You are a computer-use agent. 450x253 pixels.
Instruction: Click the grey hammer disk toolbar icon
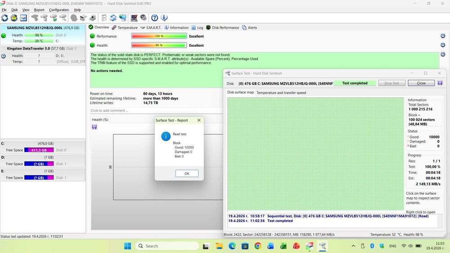tap(35, 18)
